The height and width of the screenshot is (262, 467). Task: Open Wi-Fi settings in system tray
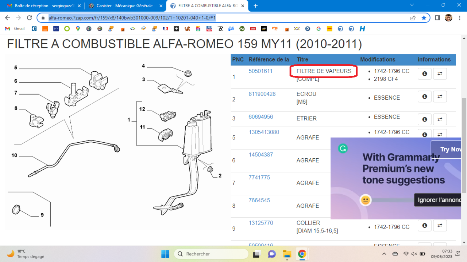tap(406, 254)
